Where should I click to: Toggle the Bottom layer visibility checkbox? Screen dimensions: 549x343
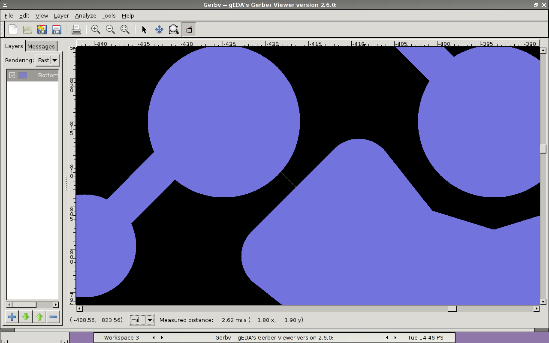(12, 75)
